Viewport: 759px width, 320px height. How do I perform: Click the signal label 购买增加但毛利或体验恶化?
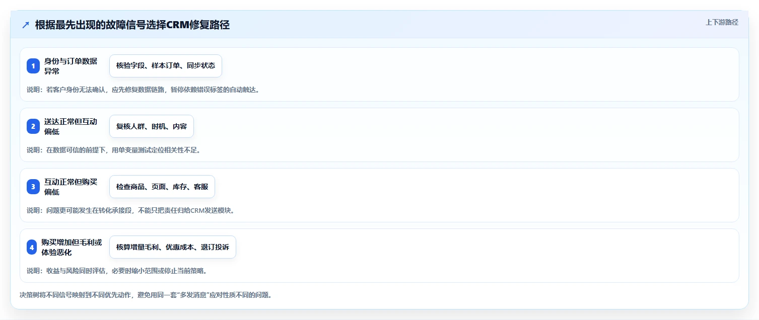[72, 247]
